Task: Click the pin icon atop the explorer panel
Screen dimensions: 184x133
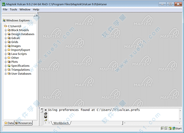Action: 34,16
